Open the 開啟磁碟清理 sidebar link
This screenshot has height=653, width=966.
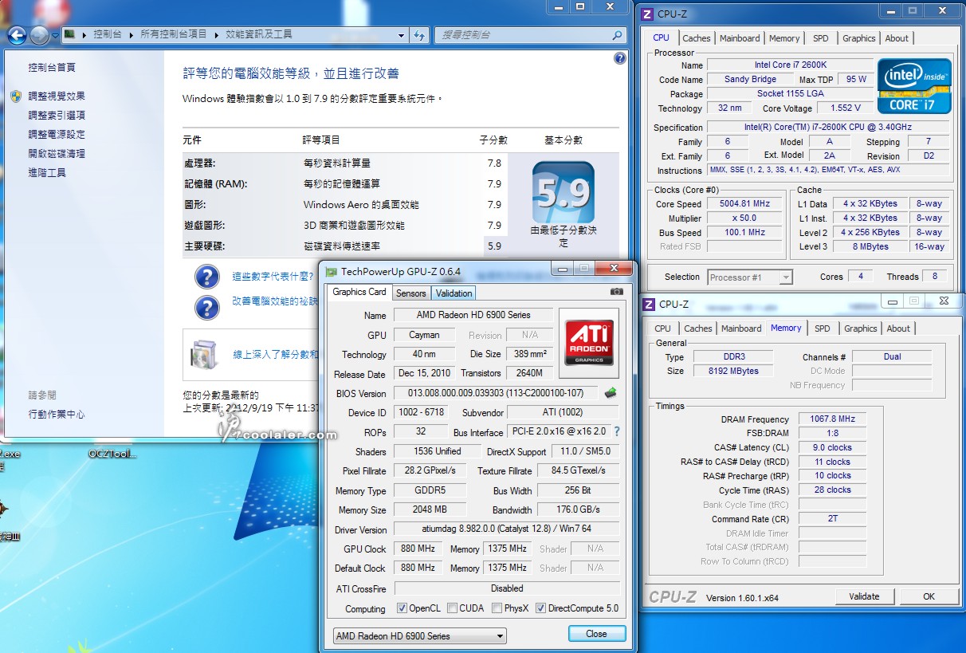pyautogui.click(x=57, y=153)
